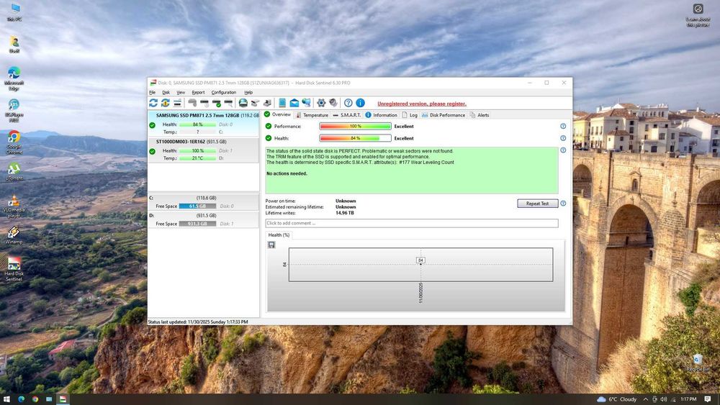Click help icon beside Repeat Test

563,203
